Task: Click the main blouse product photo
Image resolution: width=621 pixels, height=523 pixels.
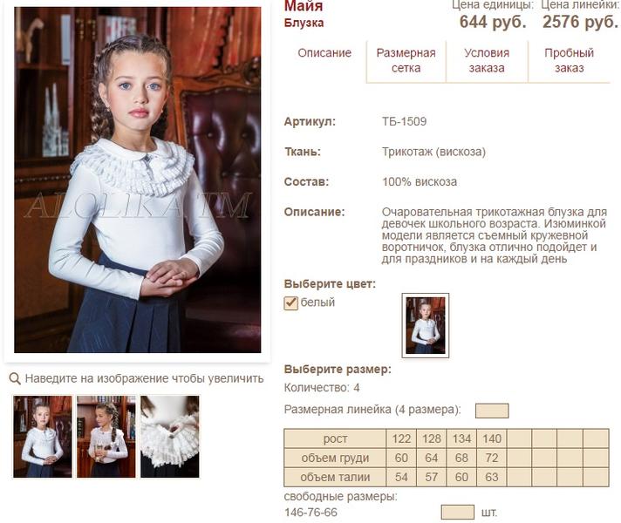Action: [x=138, y=180]
